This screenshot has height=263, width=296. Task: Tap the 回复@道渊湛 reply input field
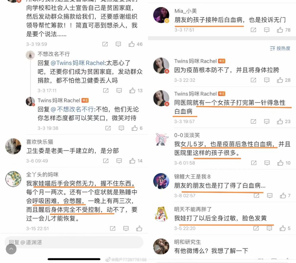[x=74, y=242]
